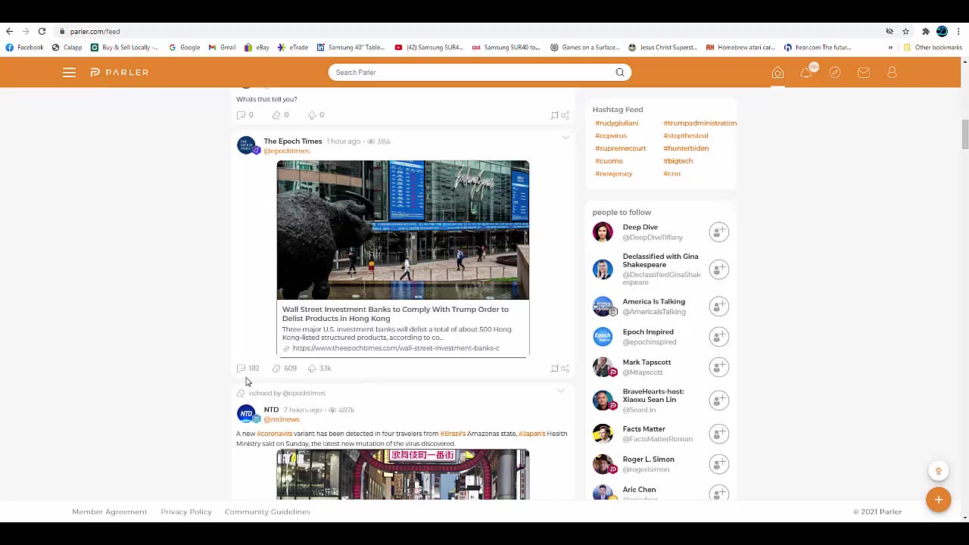Follow BraveHearts-host Xiaoxu Sean Lin
The width and height of the screenshot is (969, 545).
point(719,400)
